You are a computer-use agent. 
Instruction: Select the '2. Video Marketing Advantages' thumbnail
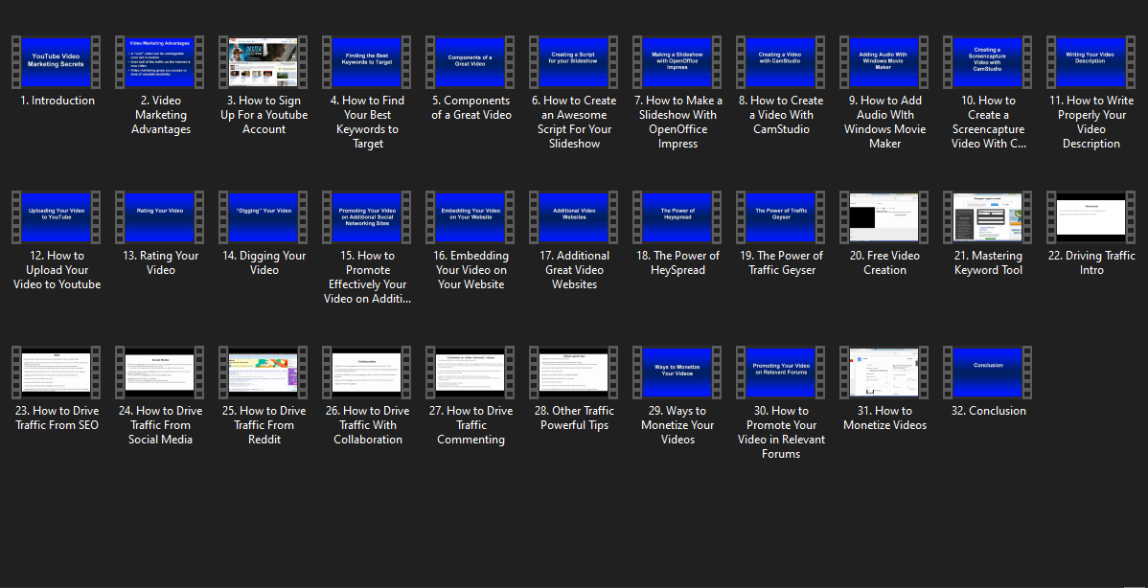160,62
